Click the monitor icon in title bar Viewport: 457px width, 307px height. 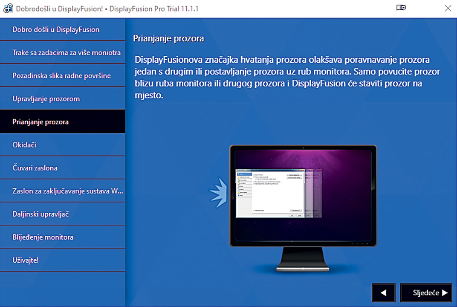click(401, 8)
